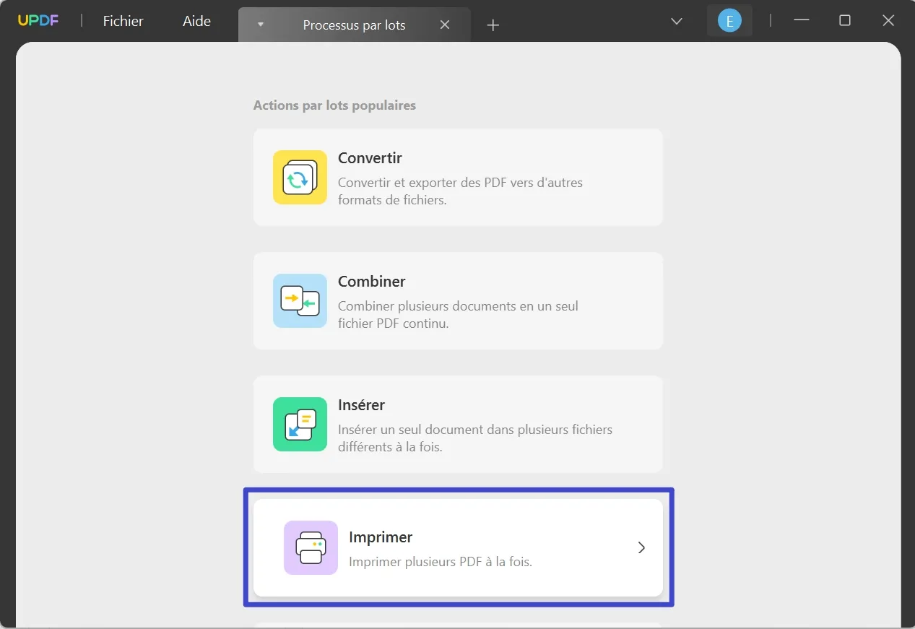Close the UPDF window
The image size is (915, 629).
(x=888, y=21)
